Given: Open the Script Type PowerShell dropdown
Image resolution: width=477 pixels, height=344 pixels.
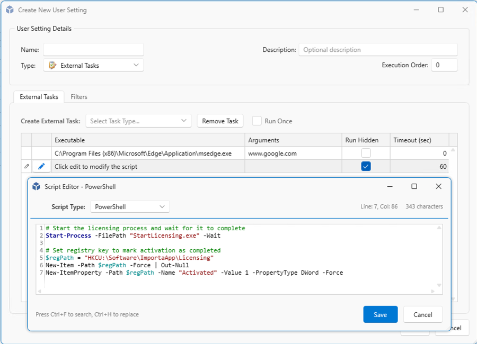Looking at the screenshot, I should pyautogui.click(x=130, y=206).
